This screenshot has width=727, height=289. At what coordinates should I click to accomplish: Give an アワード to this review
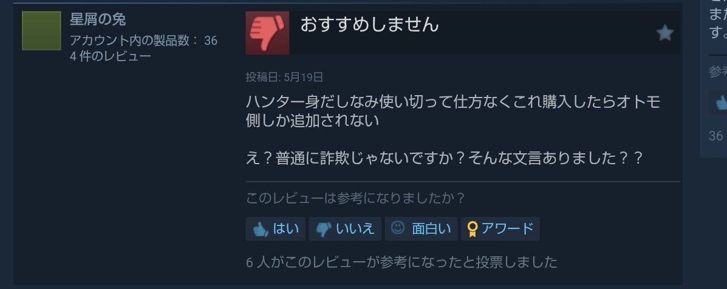500,229
